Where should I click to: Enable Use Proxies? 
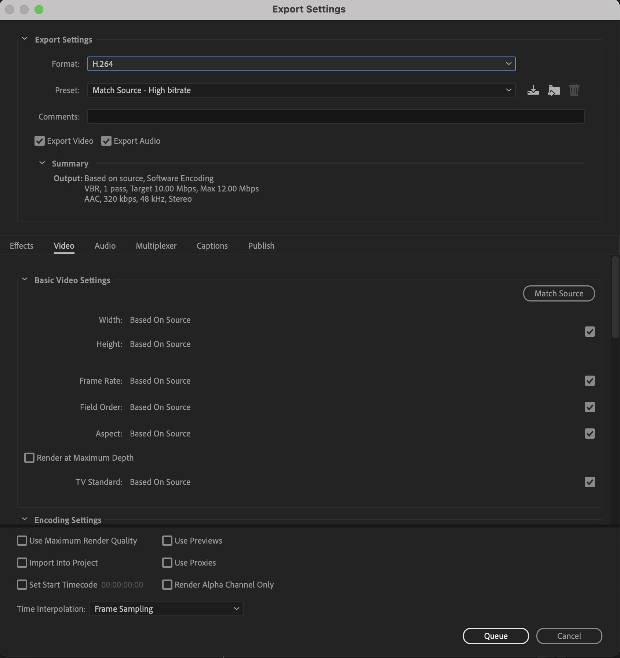click(167, 563)
